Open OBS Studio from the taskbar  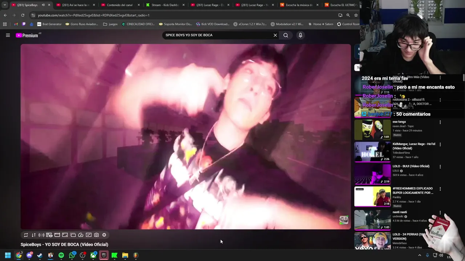point(82,255)
